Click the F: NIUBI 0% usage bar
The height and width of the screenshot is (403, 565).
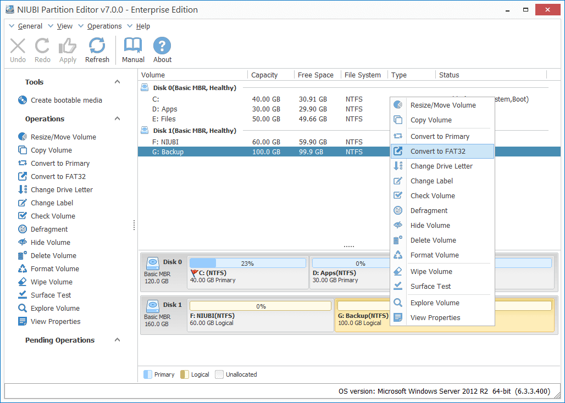[x=260, y=306]
